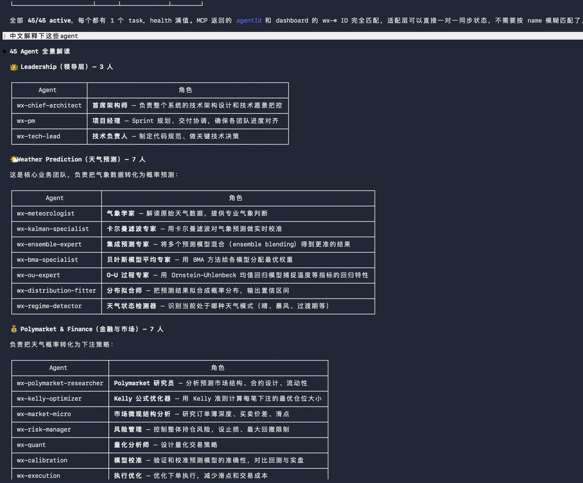Image resolution: width=583 pixels, height=483 pixels.
Task: Click the 气象学家 role description
Action: pos(187,213)
